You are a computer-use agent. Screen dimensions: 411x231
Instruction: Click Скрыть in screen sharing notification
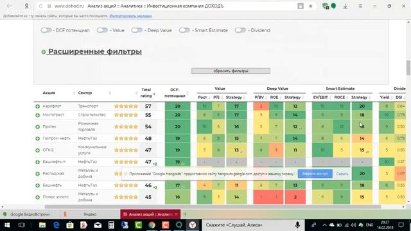pos(342,174)
